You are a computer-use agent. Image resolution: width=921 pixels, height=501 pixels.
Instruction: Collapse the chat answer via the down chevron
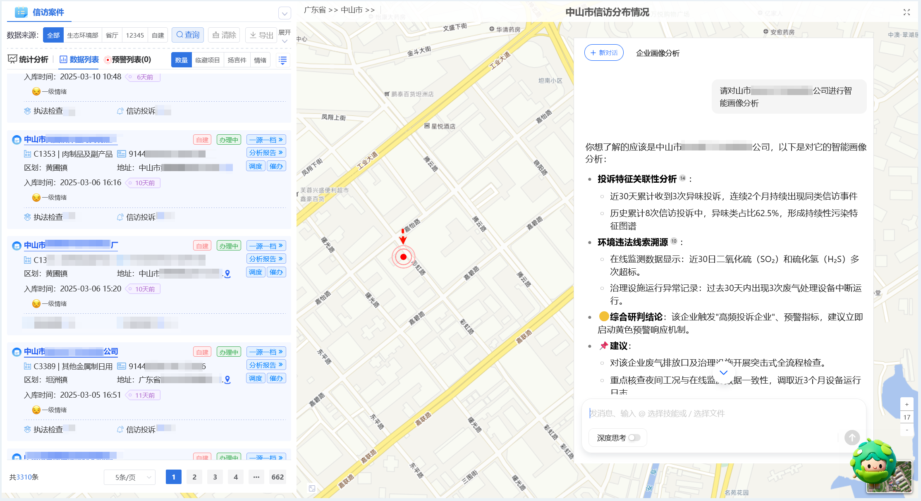pos(723,372)
